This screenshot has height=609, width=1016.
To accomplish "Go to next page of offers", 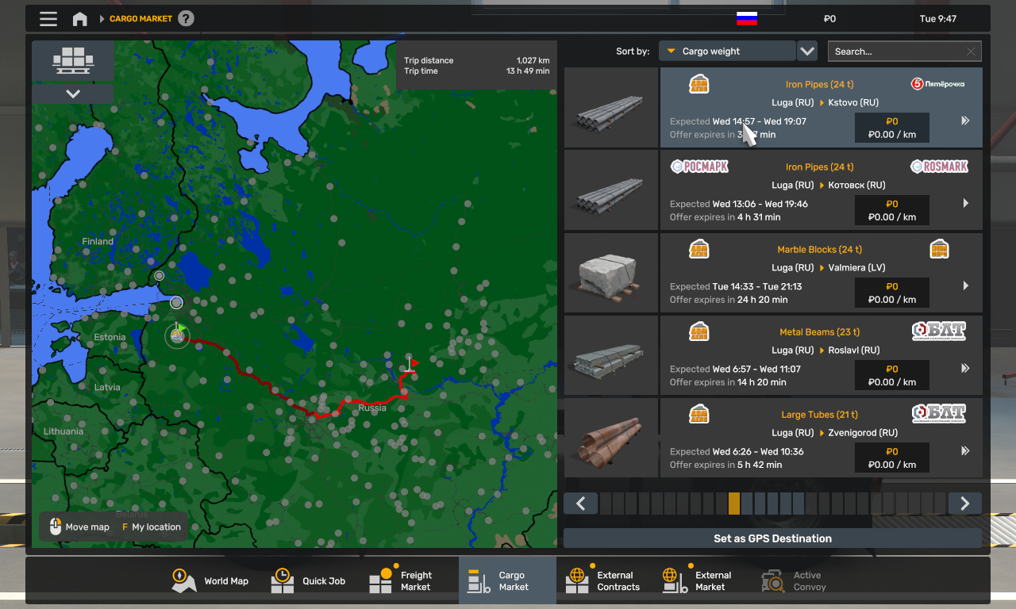I will tap(964, 504).
